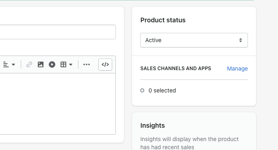Toggle the HTML code view

point(105,64)
